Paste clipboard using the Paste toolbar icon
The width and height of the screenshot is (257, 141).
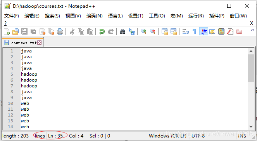pyautogui.click(x=90, y=31)
